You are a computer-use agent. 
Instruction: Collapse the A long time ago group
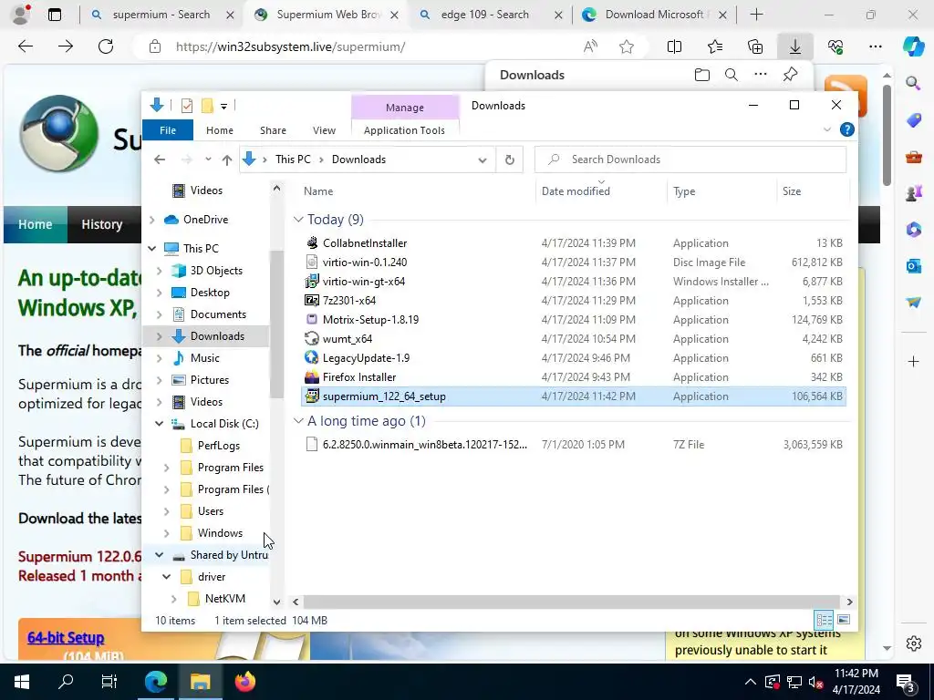[x=298, y=421]
